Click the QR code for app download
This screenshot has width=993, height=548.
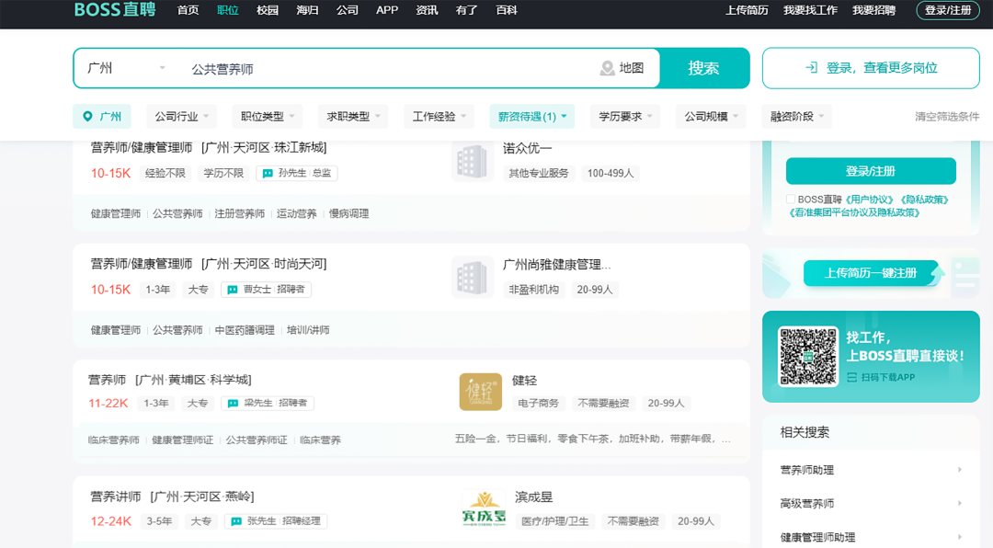pyautogui.click(x=808, y=356)
